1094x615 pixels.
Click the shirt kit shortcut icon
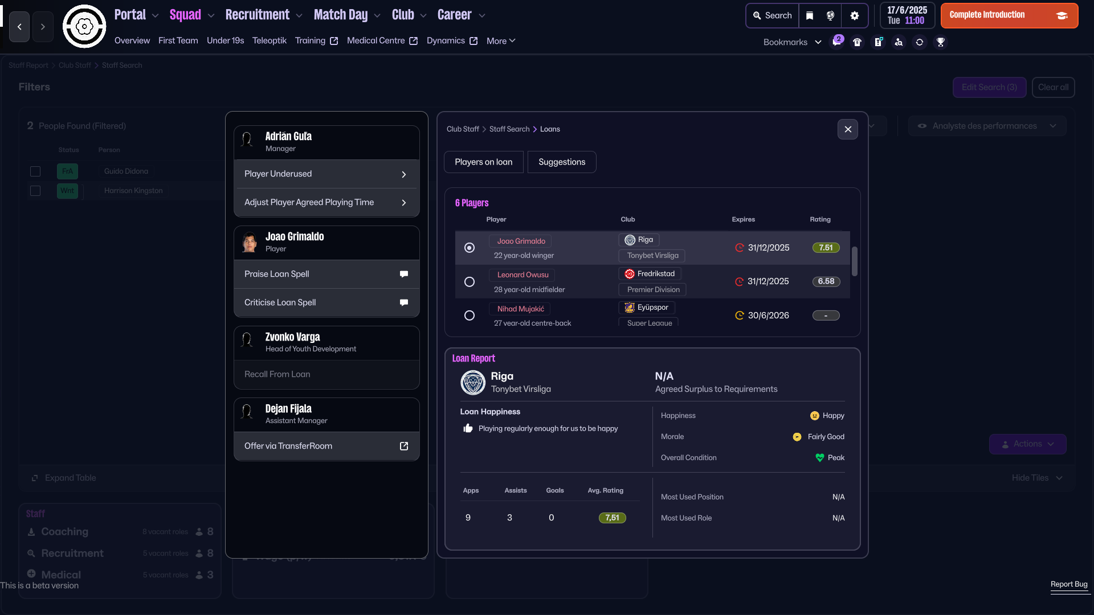(x=857, y=42)
